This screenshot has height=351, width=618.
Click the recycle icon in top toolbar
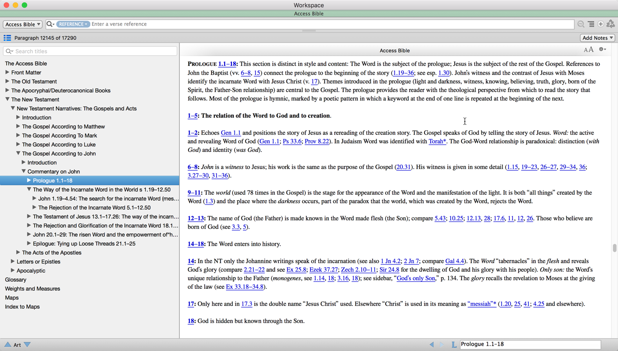tap(611, 24)
